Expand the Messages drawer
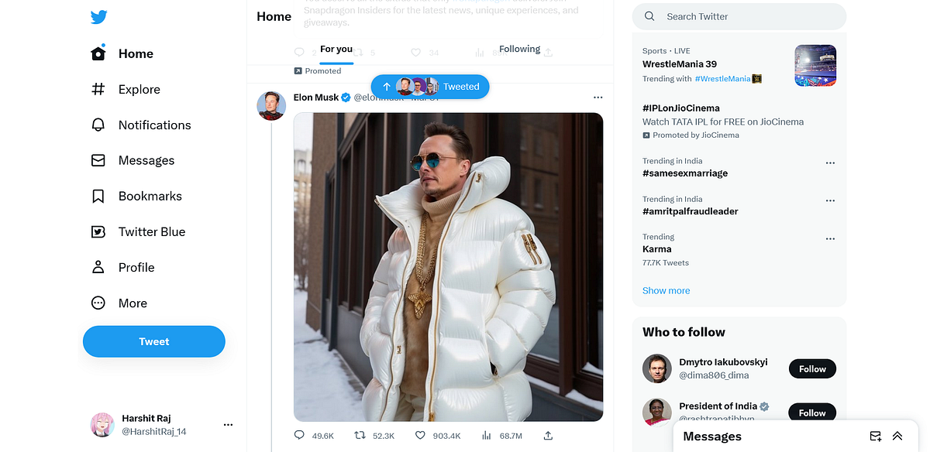 pyautogui.click(x=897, y=436)
